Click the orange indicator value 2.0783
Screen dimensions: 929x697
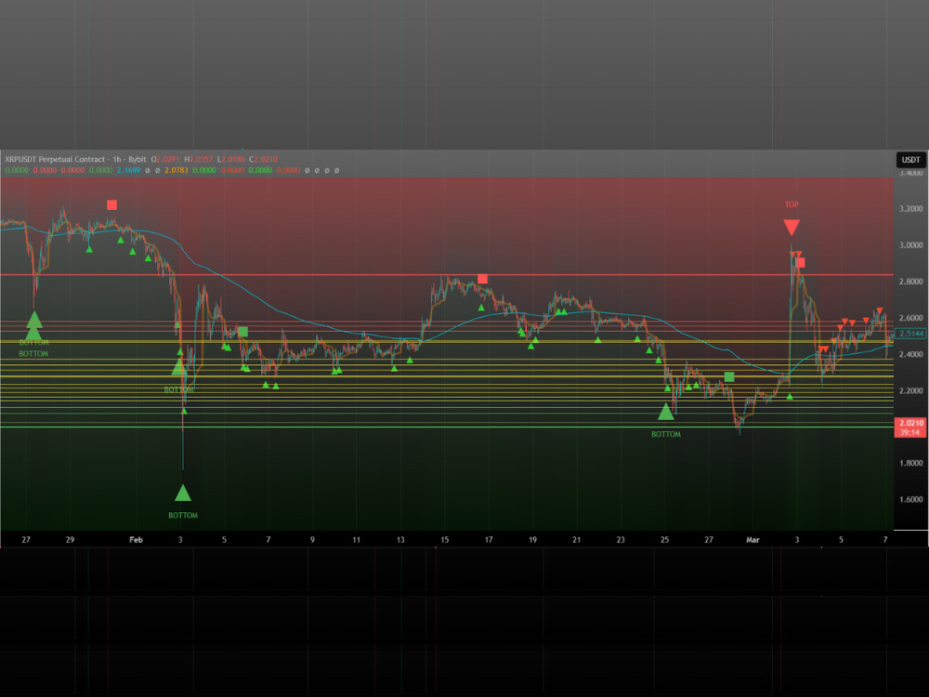[x=176, y=170]
